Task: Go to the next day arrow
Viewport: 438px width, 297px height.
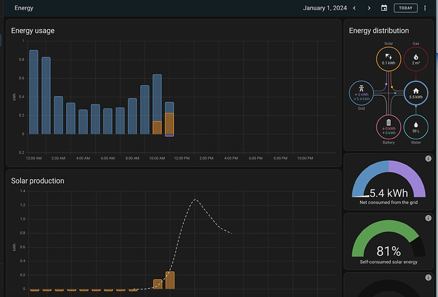Action: pos(369,8)
